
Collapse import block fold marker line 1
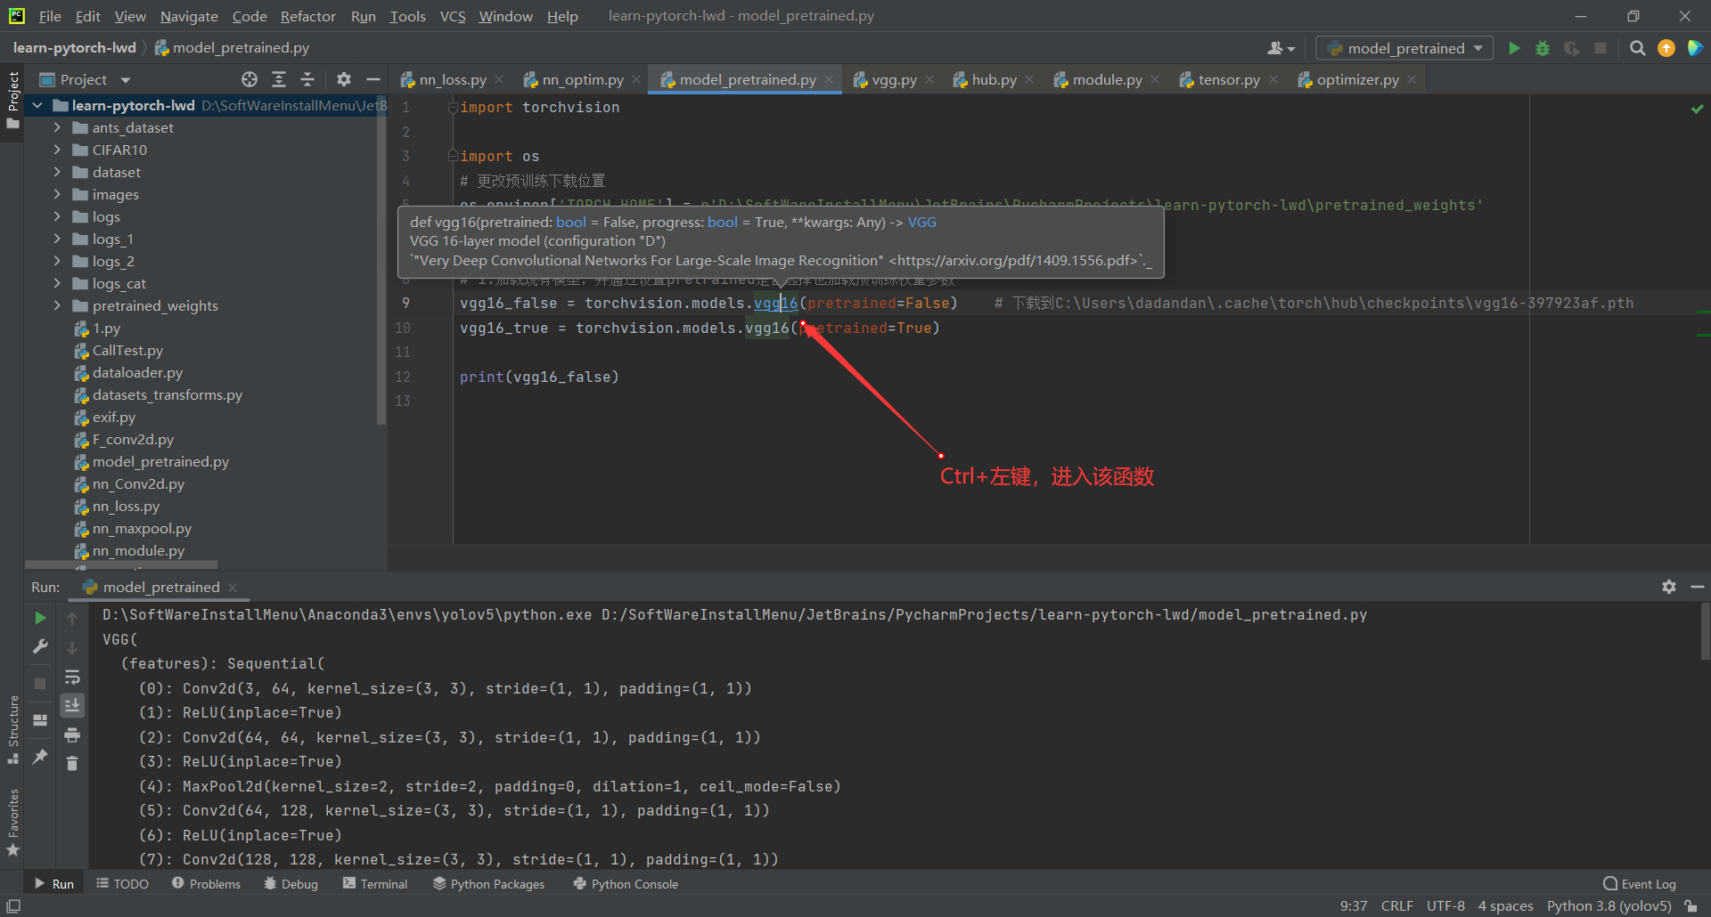tap(453, 108)
